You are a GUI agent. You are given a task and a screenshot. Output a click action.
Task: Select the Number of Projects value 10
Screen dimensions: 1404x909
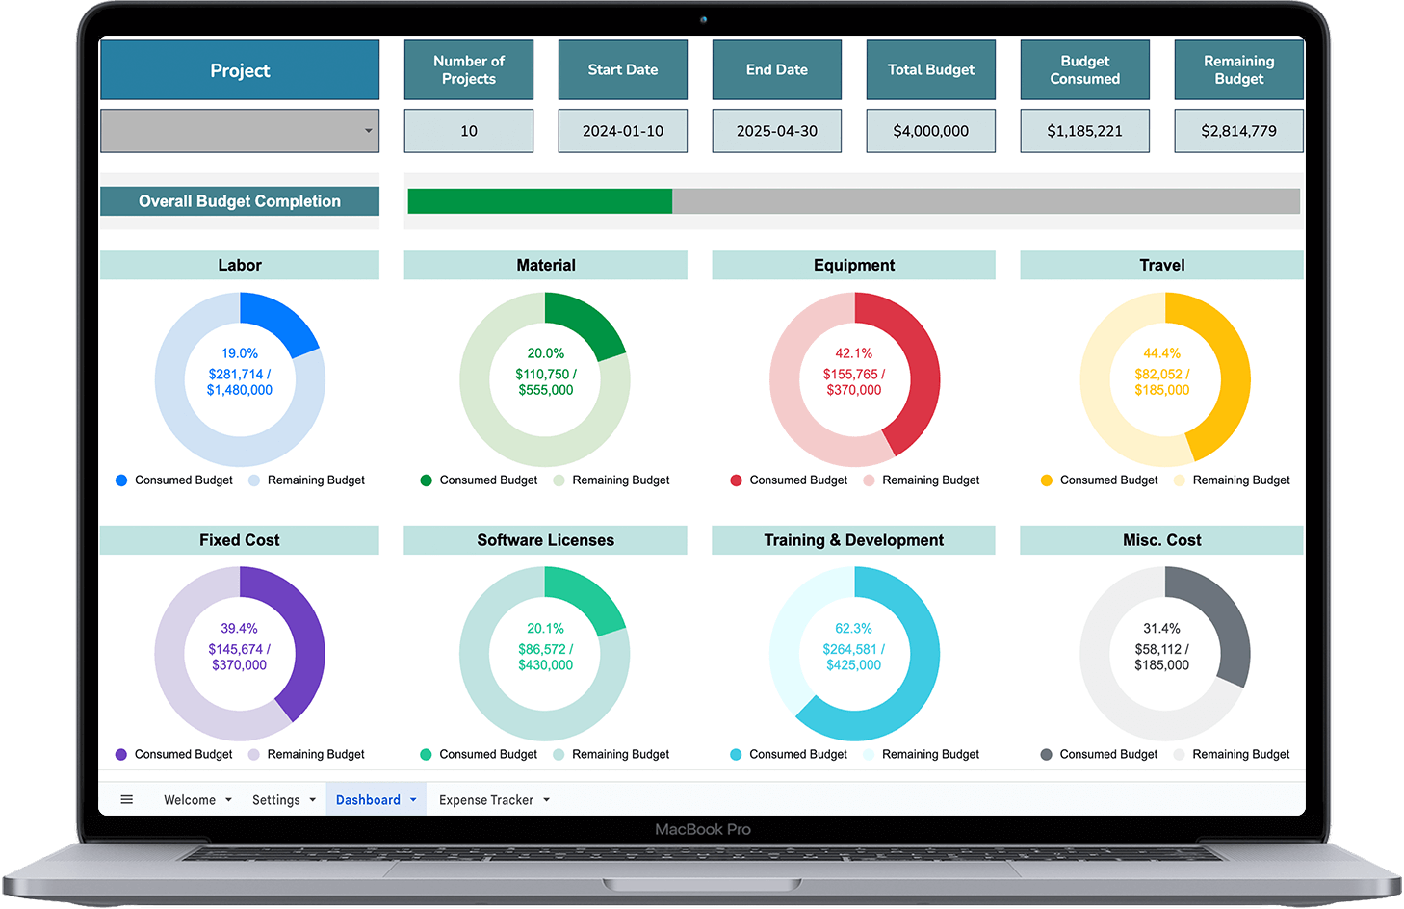click(469, 131)
